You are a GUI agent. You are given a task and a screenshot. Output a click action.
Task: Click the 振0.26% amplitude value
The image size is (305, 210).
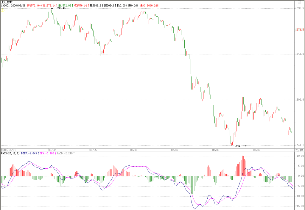coord(133,5)
